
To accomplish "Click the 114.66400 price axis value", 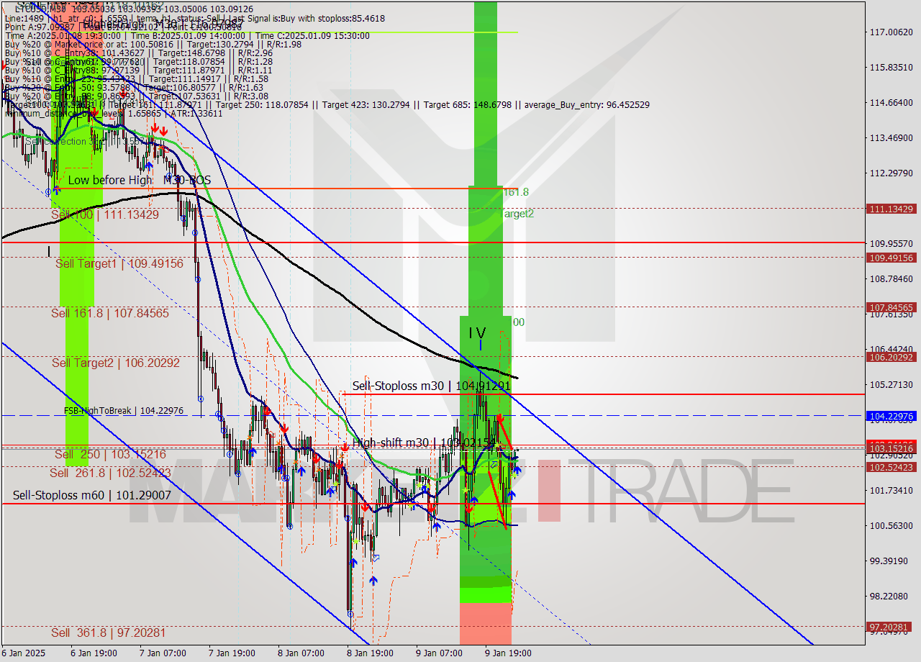I will (x=891, y=102).
